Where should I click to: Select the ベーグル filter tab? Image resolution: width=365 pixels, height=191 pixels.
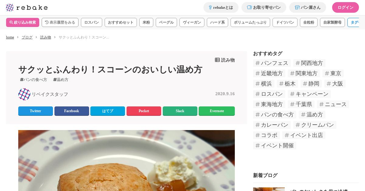(x=166, y=22)
